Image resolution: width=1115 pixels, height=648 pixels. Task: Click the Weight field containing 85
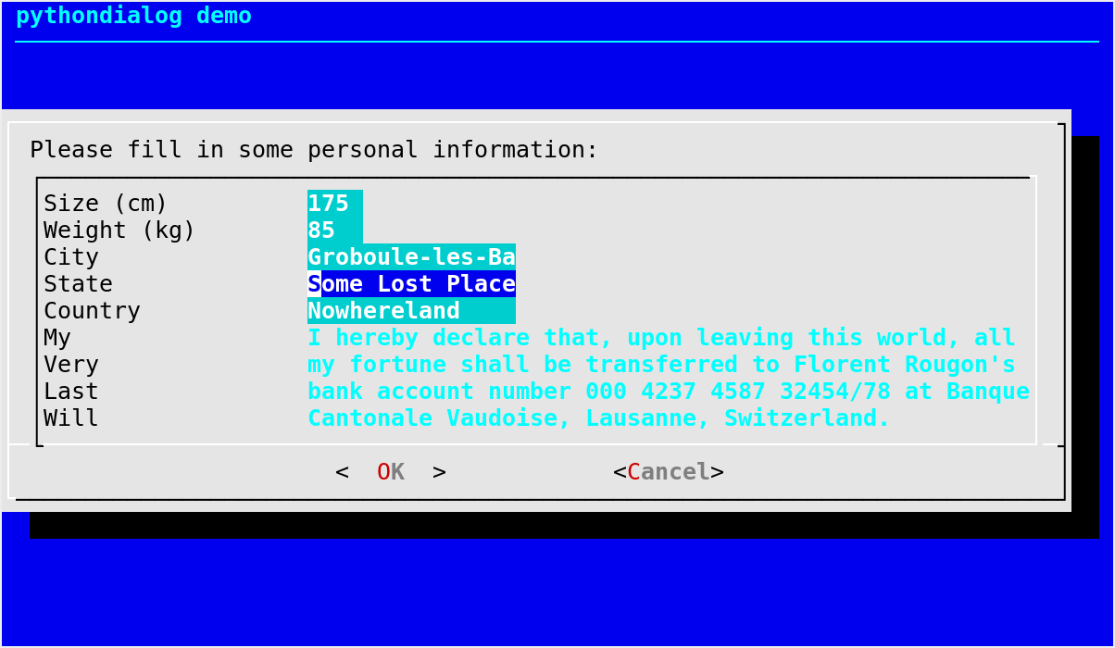[x=335, y=230]
